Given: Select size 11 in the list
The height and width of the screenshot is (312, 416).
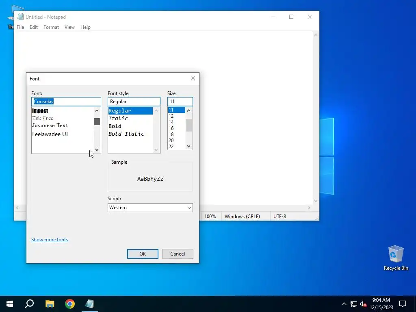Looking at the screenshot, I should (176, 110).
